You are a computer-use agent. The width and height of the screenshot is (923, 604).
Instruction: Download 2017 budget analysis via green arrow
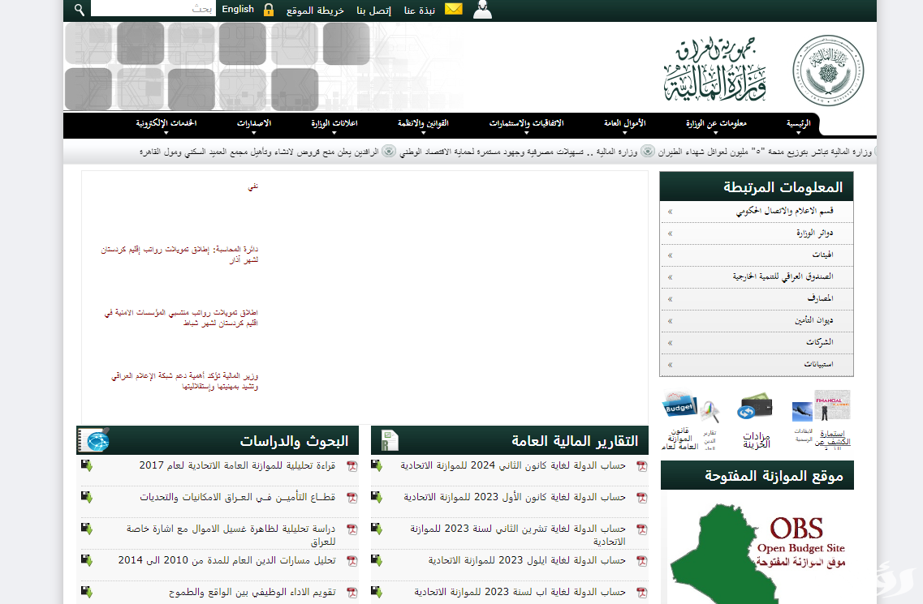87,465
